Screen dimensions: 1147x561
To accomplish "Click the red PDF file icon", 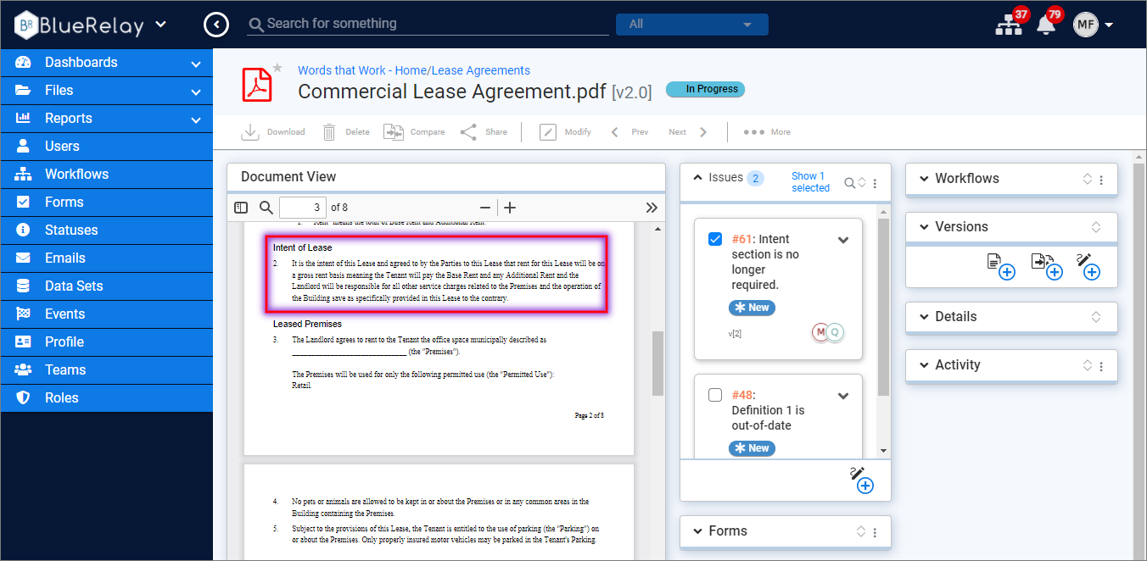I will [x=257, y=84].
